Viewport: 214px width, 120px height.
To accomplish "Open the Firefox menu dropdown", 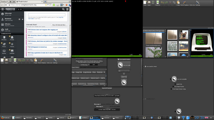I will (x=4, y=2).
